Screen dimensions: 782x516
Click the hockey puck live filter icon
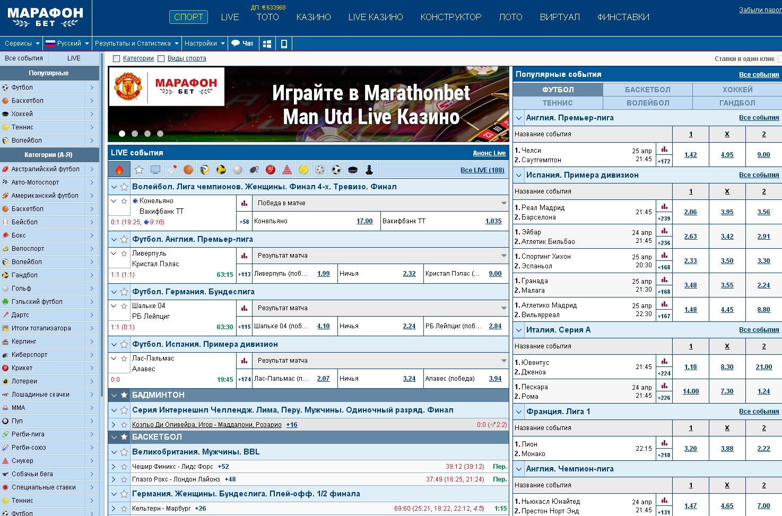[x=353, y=170]
